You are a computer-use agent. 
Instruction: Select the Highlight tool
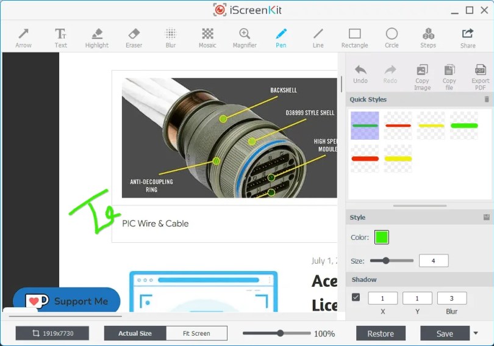[x=97, y=38]
